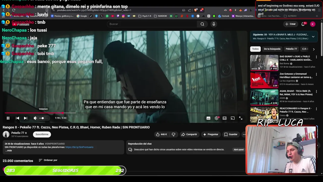
Task: Select the De tu búsqueda chip
Action: point(272,49)
